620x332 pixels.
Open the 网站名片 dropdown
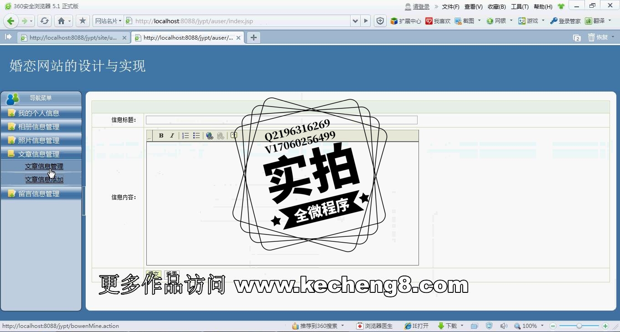click(108, 21)
